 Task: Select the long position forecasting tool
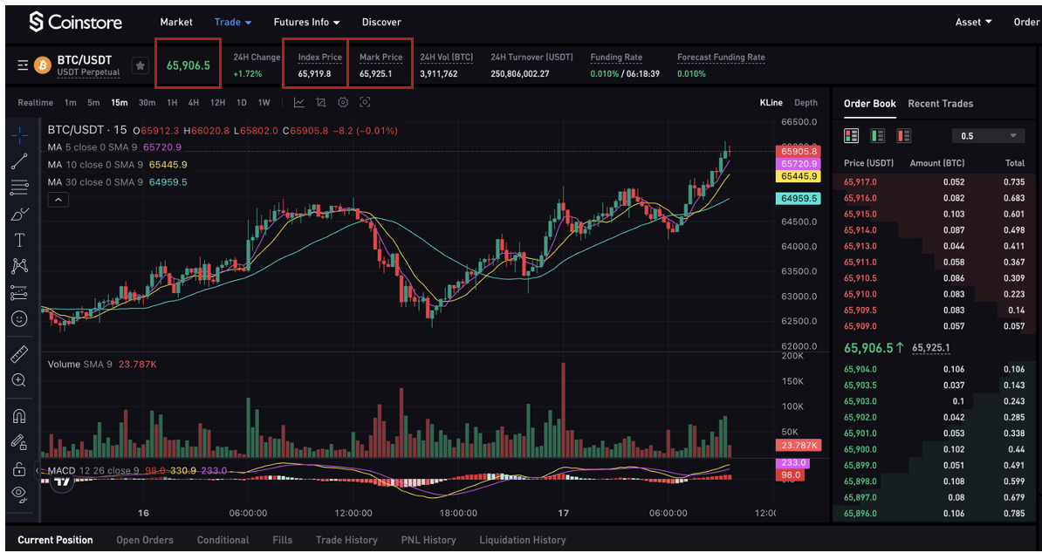(x=19, y=293)
